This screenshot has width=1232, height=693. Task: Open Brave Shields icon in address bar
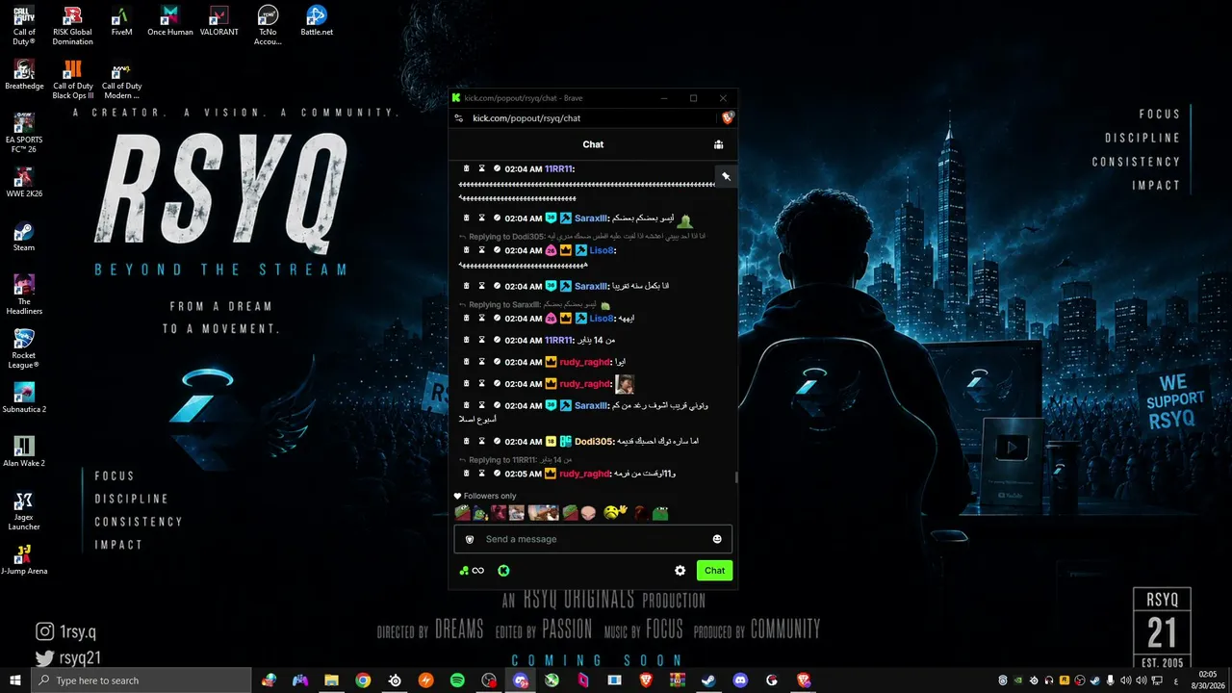[x=728, y=117]
